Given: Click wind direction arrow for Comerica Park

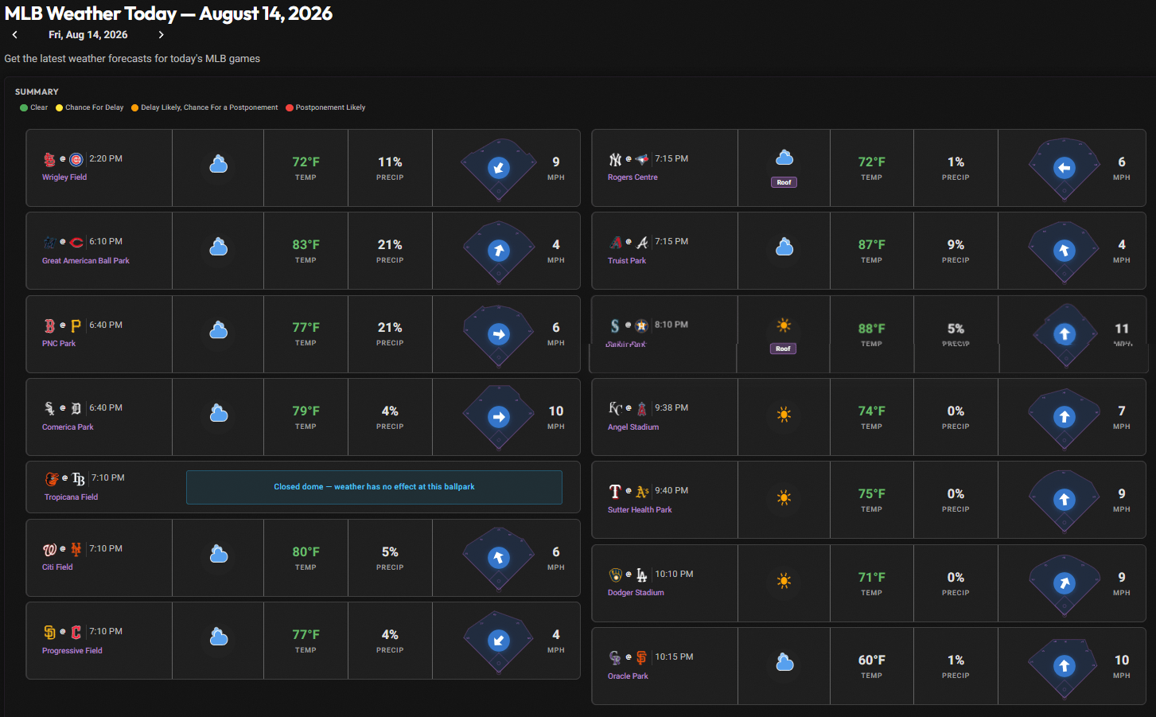Looking at the screenshot, I should click(x=499, y=417).
